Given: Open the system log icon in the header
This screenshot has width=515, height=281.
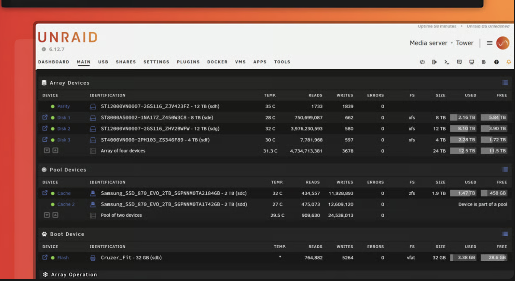Looking at the screenshot, I should click(484, 62).
